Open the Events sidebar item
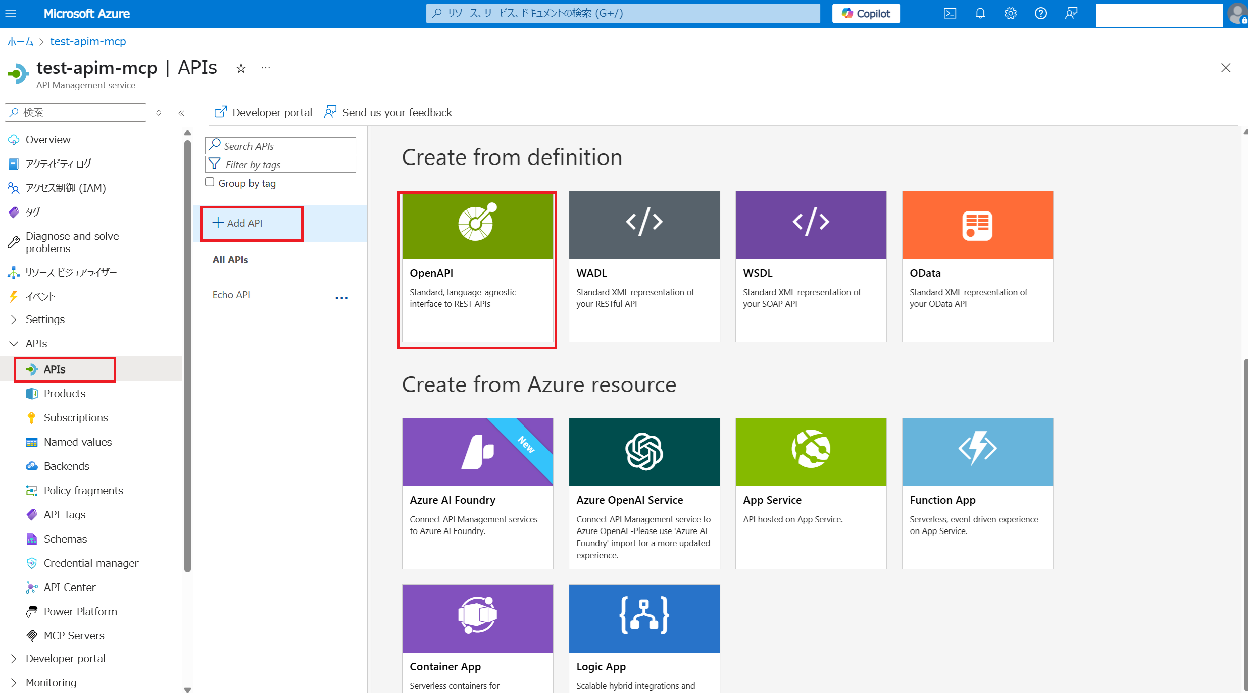1248x693 pixels. tap(40, 296)
